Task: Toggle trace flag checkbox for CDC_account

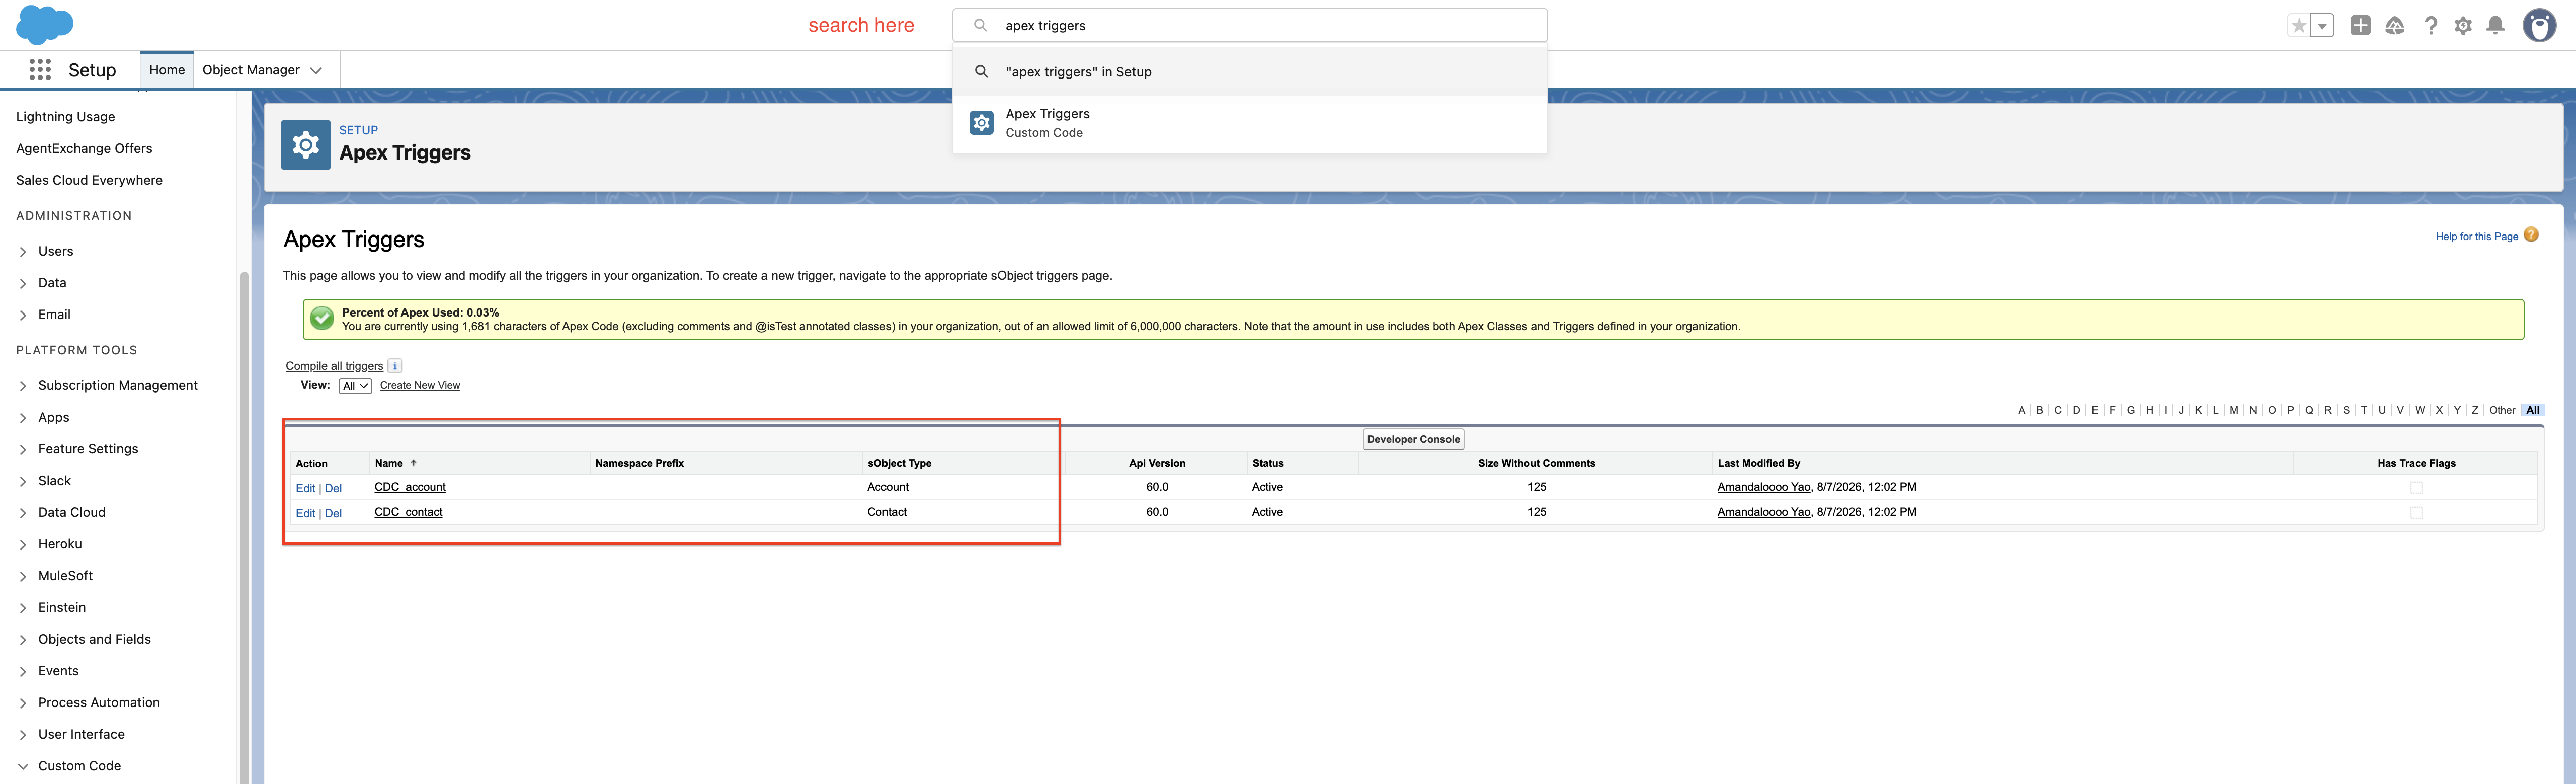Action: 2416,488
